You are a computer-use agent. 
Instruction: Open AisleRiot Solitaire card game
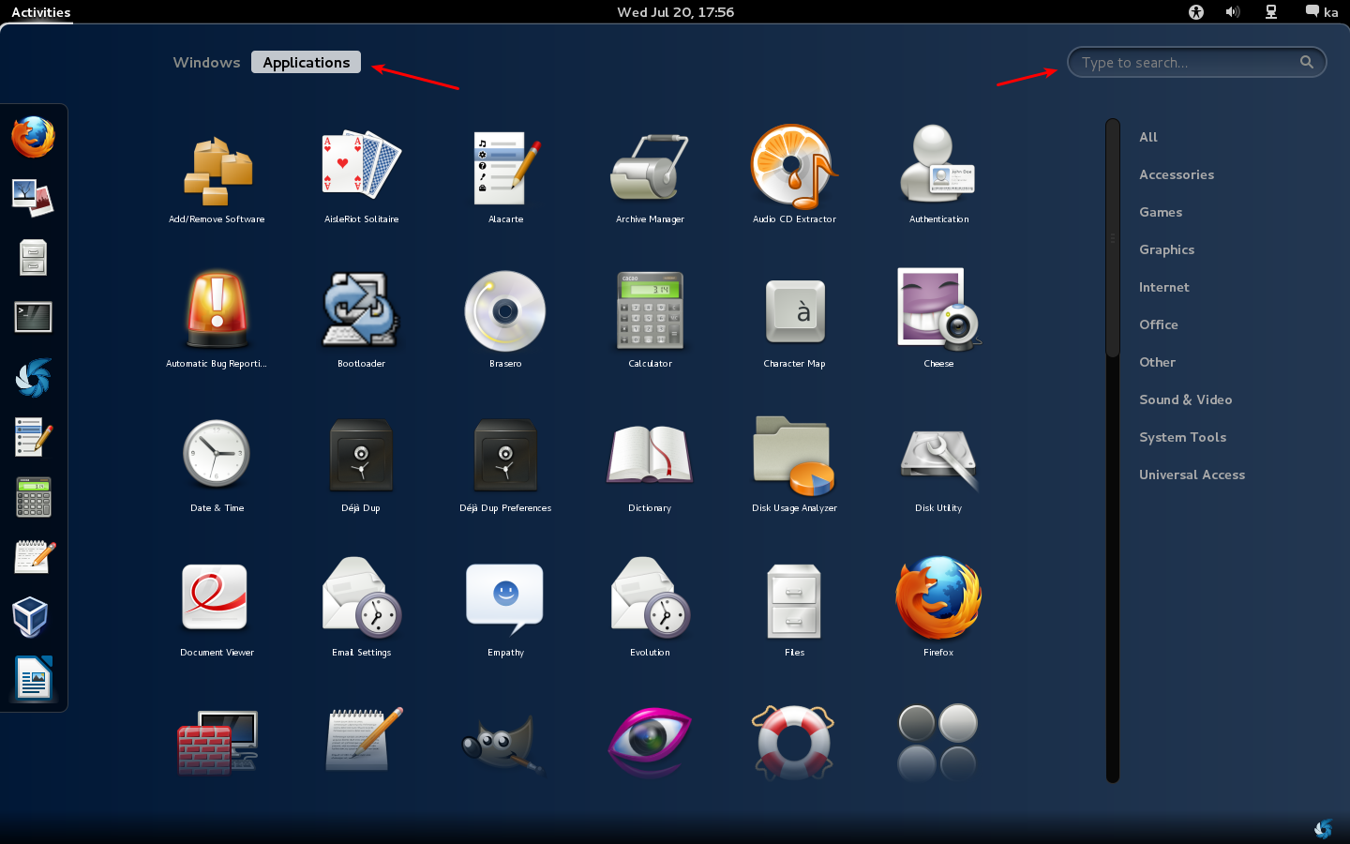(x=361, y=168)
